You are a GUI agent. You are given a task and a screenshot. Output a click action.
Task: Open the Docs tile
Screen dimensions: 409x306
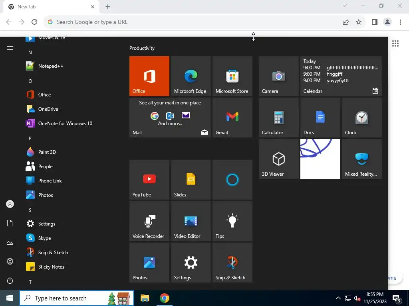(320, 118)
